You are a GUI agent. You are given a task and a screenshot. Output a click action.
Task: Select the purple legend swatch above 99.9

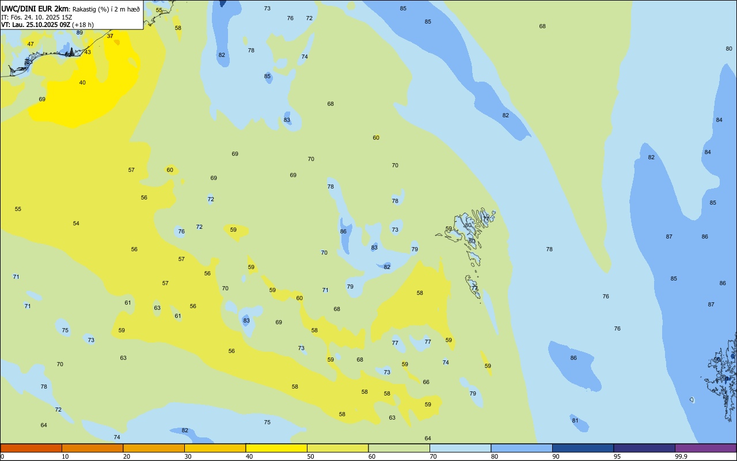point(705,448)
